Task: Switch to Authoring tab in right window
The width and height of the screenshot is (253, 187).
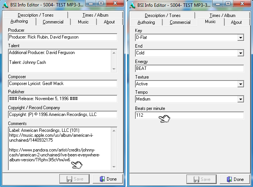Action: [x=146, y=22]
